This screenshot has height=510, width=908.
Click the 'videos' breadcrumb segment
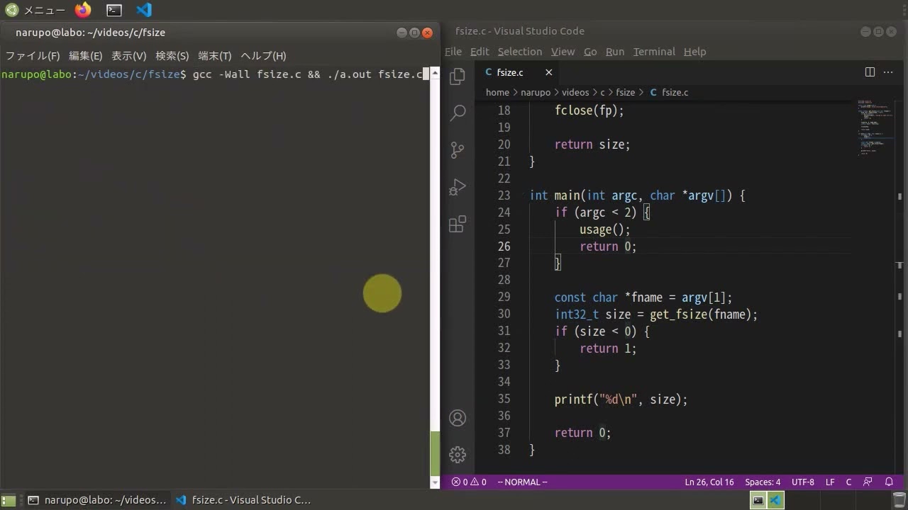575,93
